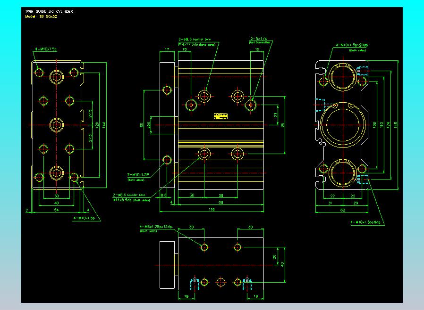Click the "TWIN GUIDE JIG CYLINDER" title text
The height and width of the screenshot is (310, 424).
(x=49, y=11)
